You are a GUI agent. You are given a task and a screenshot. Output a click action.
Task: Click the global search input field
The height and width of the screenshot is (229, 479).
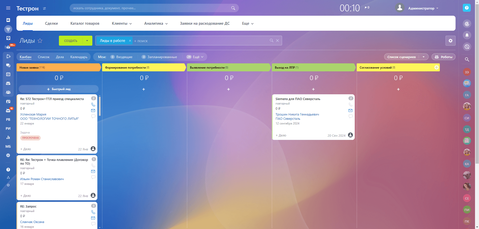[x=151, y=8]
